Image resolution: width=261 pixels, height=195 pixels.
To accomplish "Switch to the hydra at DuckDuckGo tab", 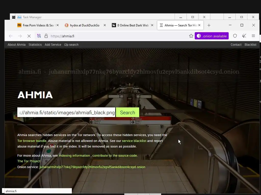I will point(85,25).
